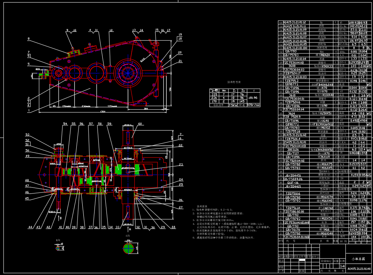Image resolution: width=373 pixels, height=275 pixels.
Task: Select part callout number 60 on output shaft
Action: click(x=140, y=124)
